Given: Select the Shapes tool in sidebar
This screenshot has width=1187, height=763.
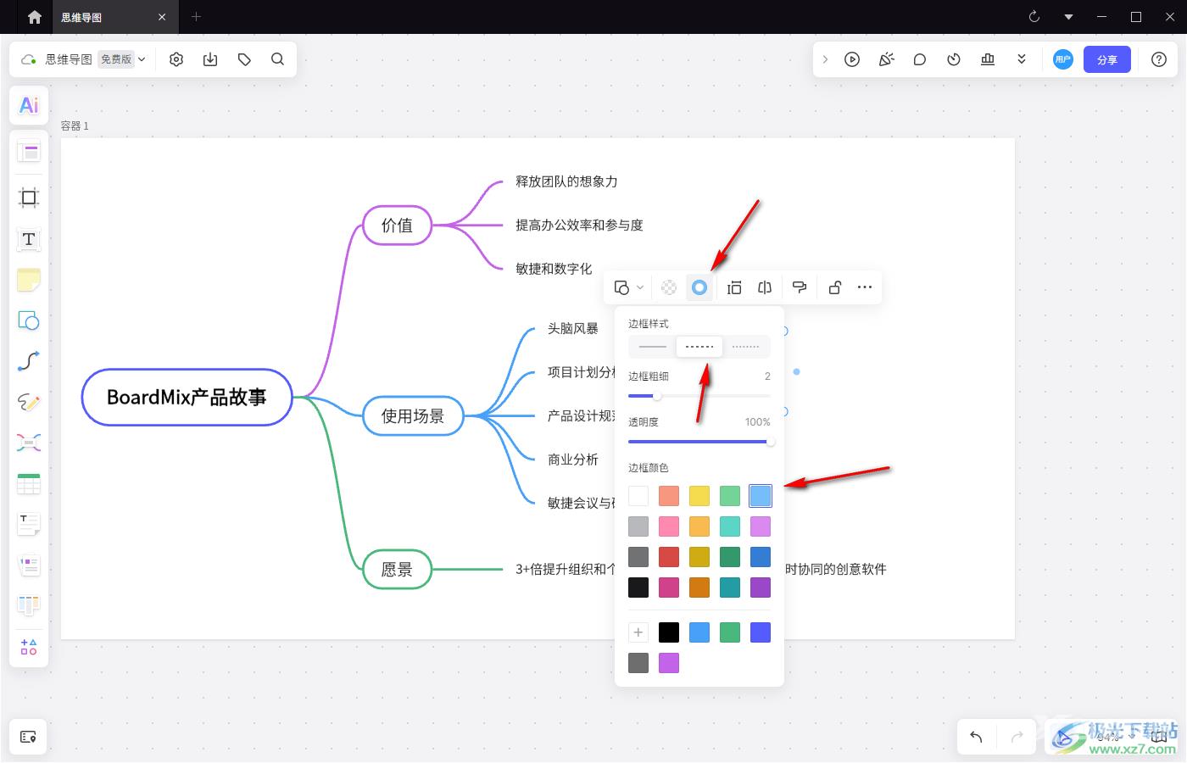Looking at the screenshot, I should pos(29,320).
